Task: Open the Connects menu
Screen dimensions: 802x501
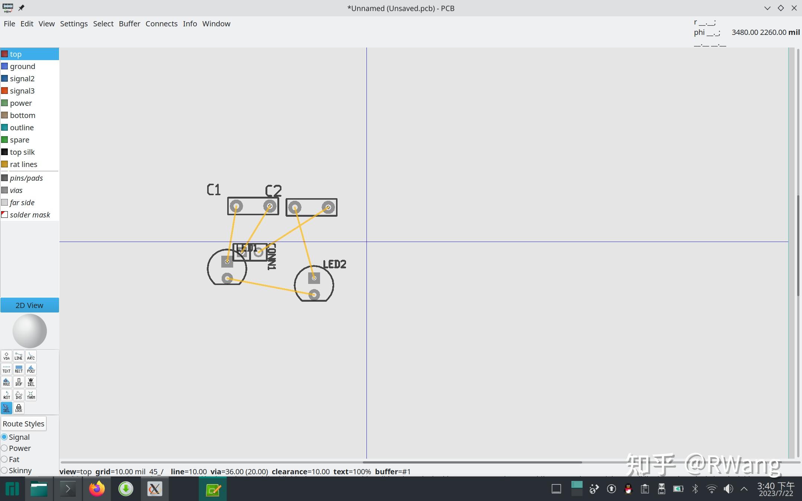Action: click(x=161, y=24)
